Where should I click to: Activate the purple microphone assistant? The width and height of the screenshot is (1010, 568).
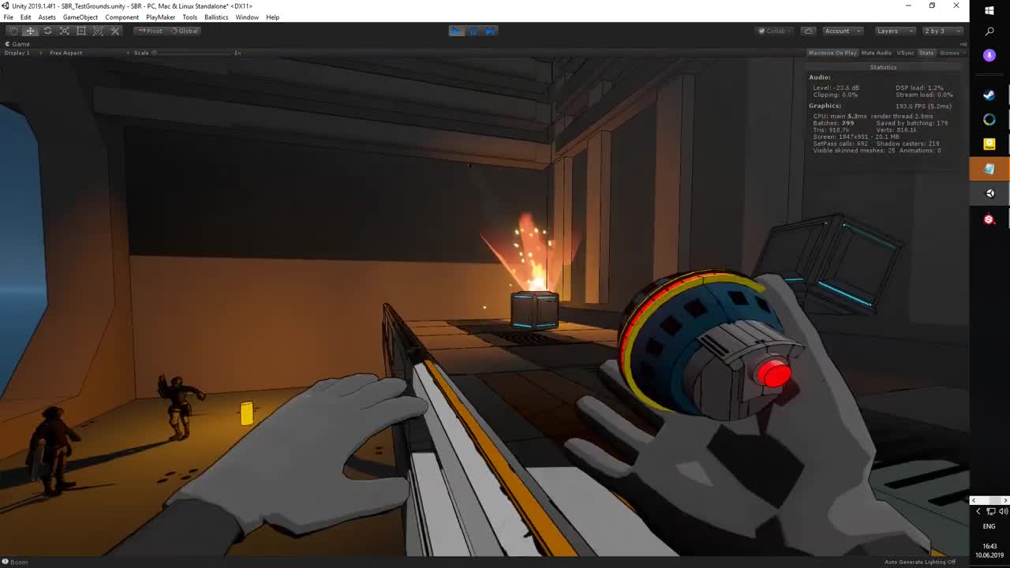(989, 55)
